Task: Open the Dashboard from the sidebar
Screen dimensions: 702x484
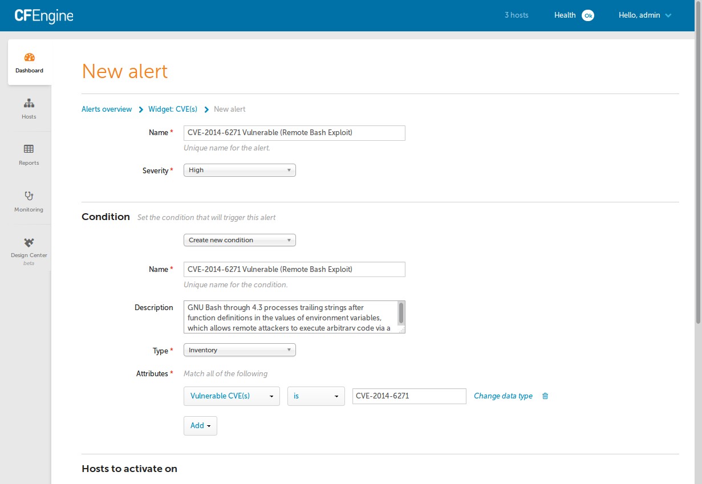Action: 29,62
